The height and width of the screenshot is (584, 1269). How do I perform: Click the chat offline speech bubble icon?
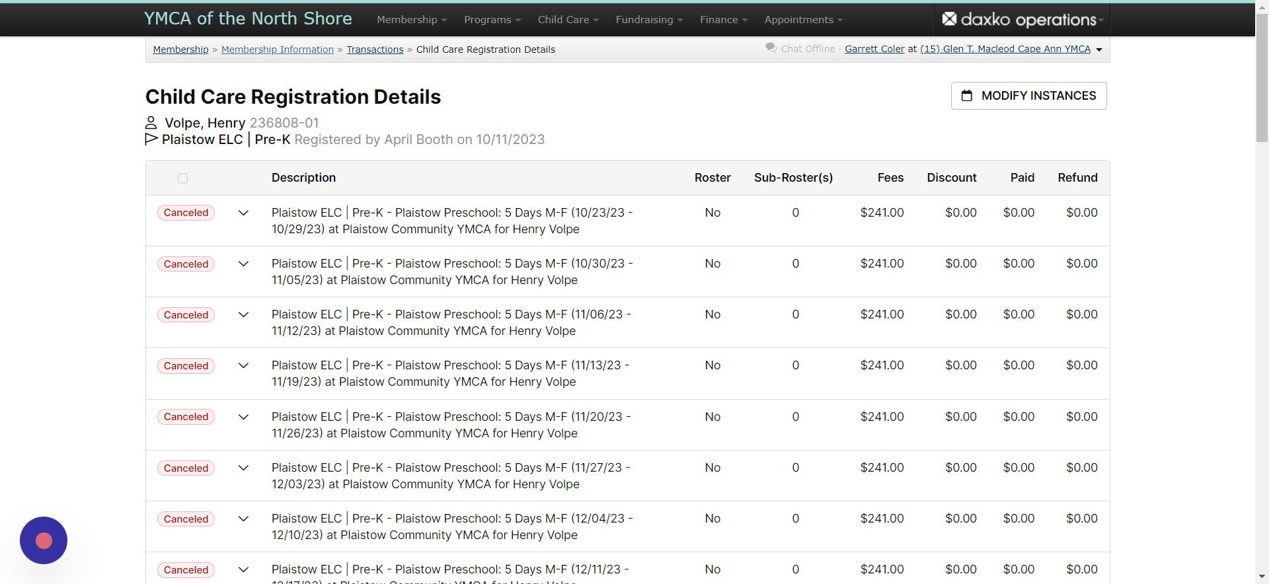click(771, 48)
